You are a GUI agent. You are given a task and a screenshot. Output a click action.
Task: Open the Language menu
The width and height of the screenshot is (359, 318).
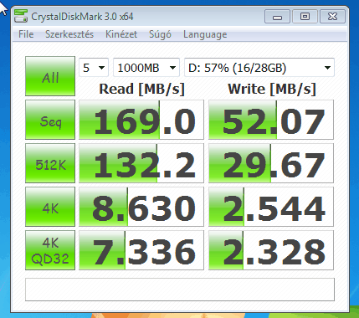[205, 34]
